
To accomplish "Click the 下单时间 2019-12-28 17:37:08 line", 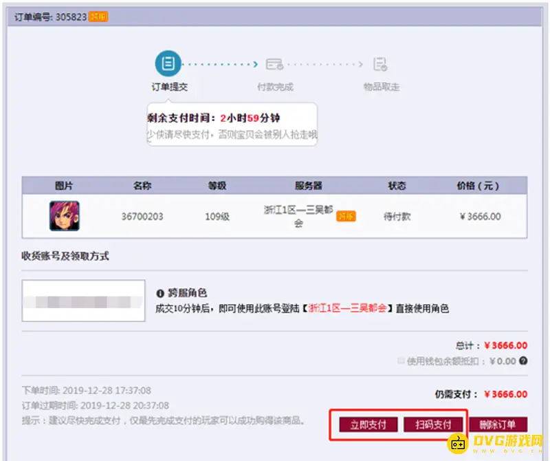I will pos(87,390).
